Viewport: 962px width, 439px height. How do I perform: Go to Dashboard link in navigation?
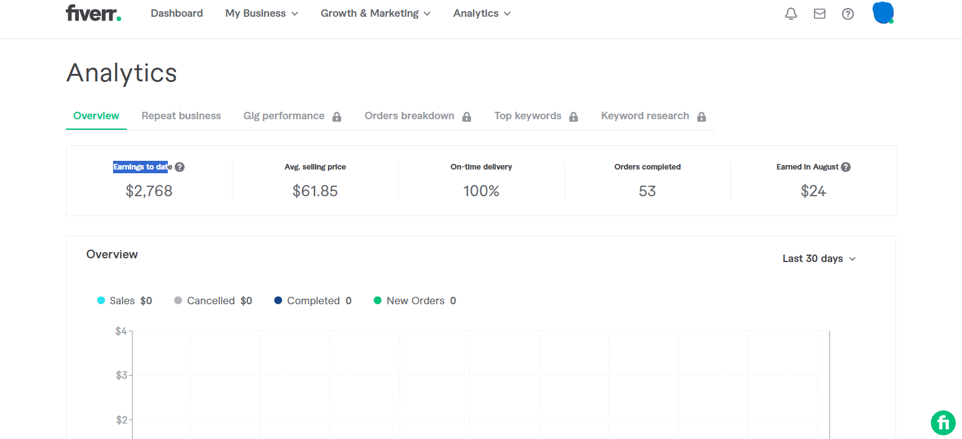pos(176,14)
